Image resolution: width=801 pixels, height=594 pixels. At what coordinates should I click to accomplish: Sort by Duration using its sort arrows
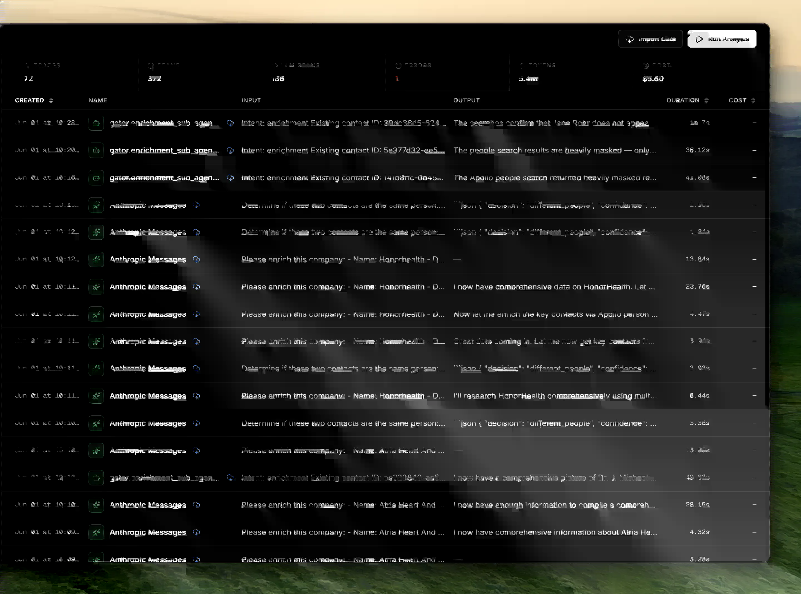coord(706,100)
